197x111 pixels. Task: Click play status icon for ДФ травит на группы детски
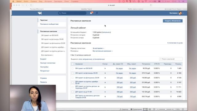click(x=105, y=87)
